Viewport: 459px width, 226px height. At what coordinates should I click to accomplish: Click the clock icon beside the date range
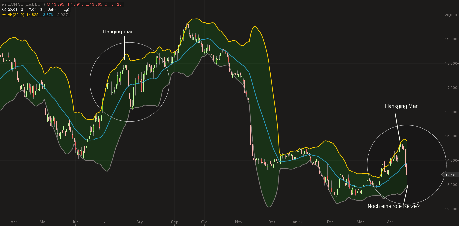click(4, 10)
